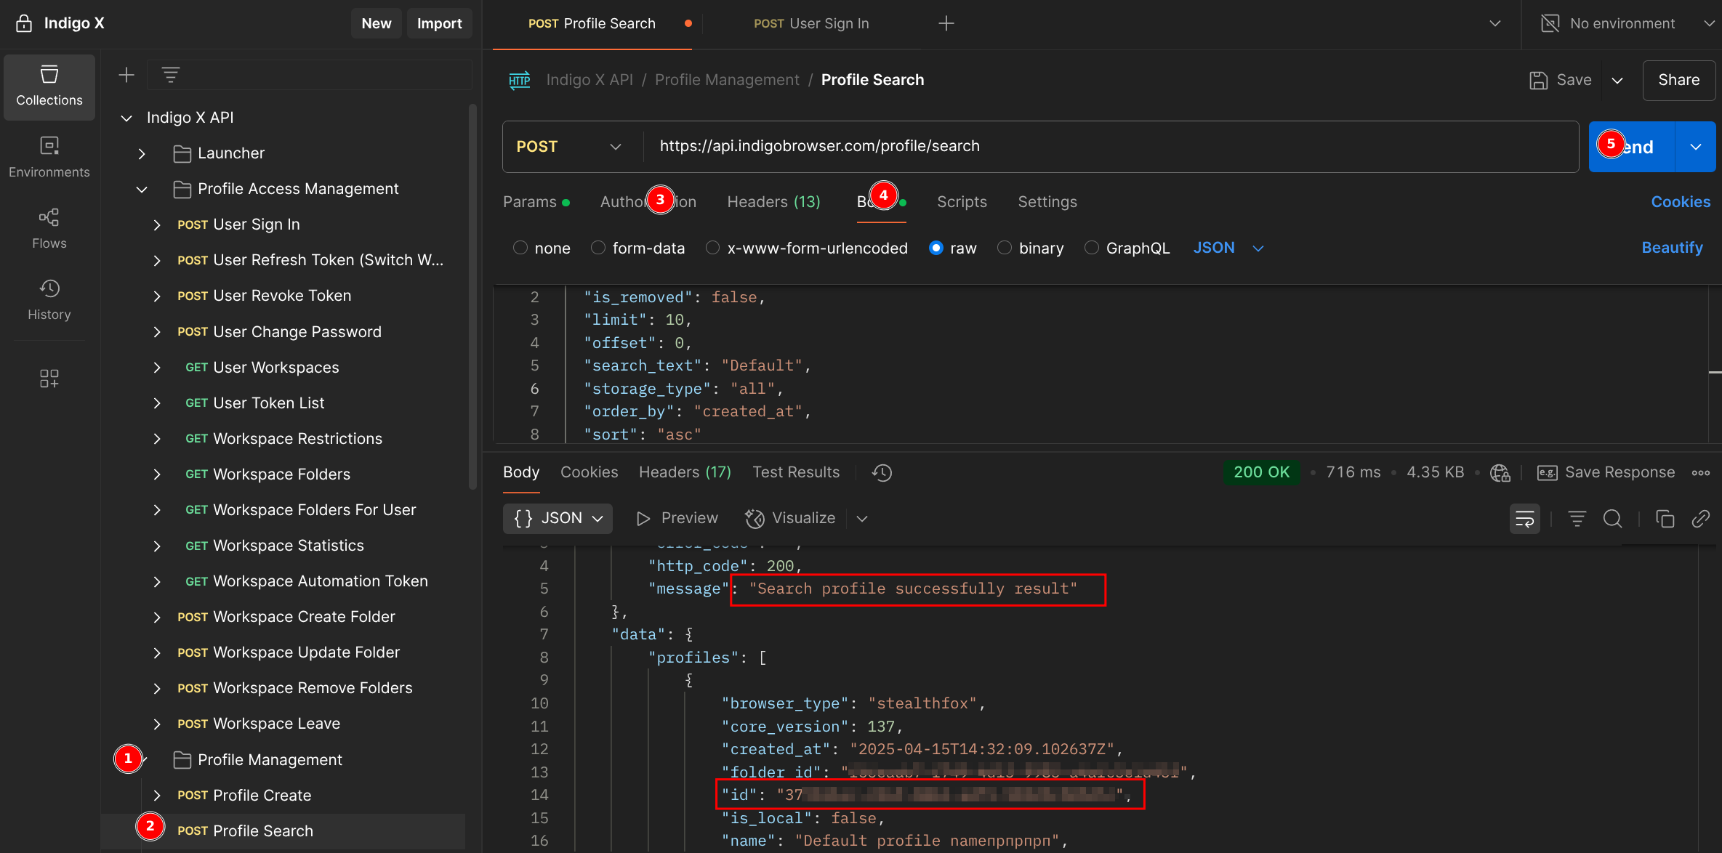Open the History sidebar panel

[x=49, y=299]
